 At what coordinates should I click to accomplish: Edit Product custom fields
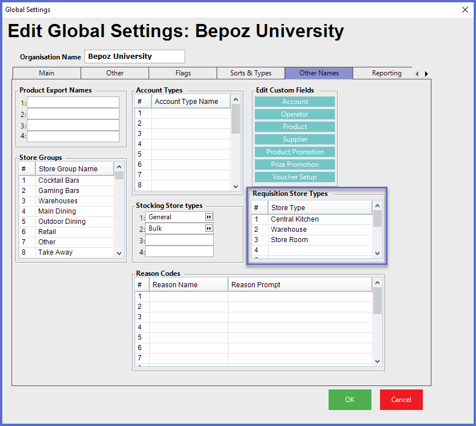295,127
